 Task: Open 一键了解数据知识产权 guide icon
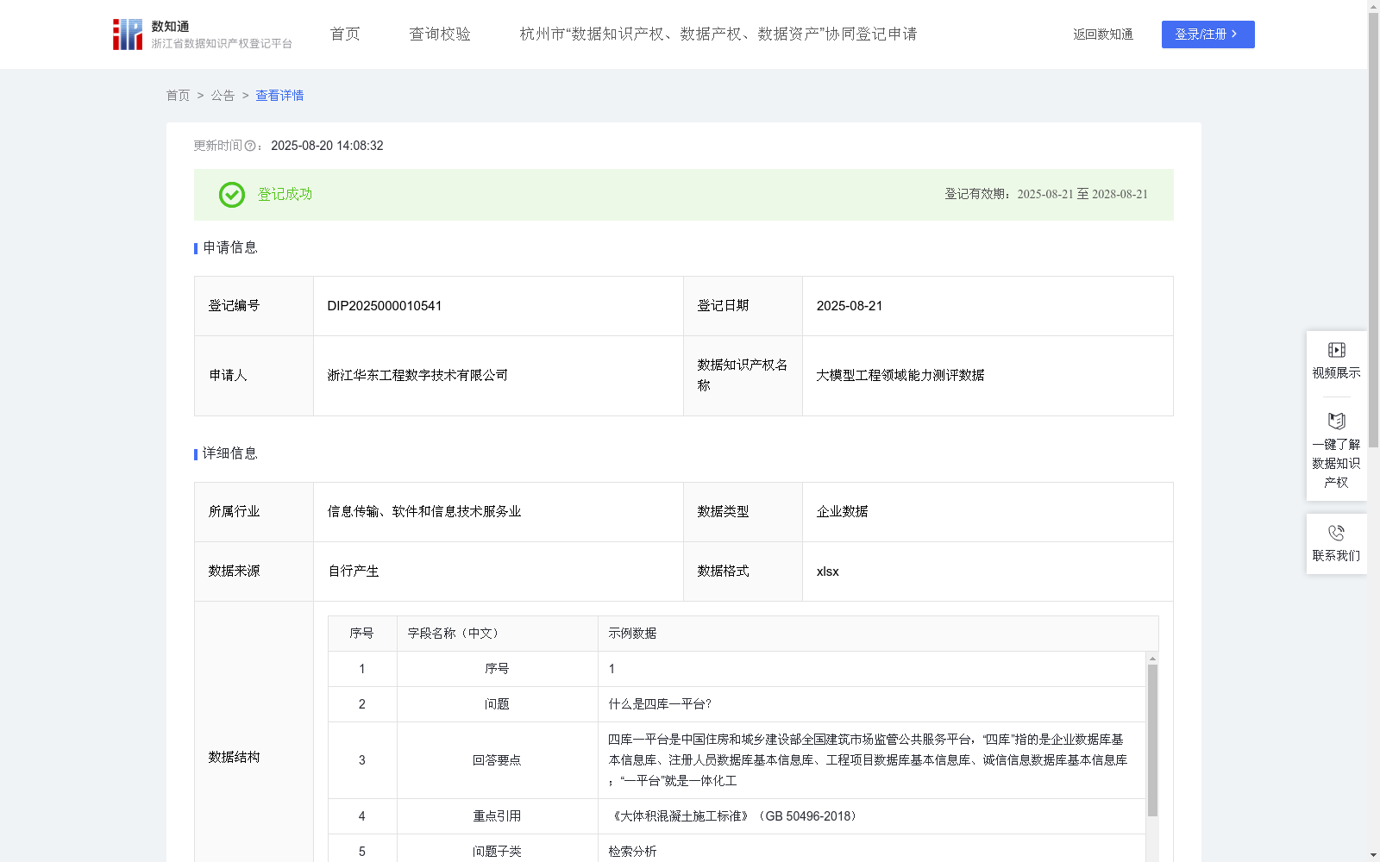[1336, 421]
